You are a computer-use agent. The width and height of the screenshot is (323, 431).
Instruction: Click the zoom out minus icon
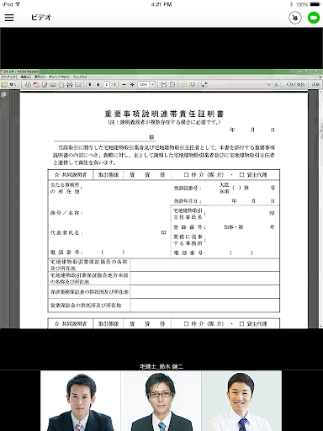pyautogui.click(x=124, y=84)
